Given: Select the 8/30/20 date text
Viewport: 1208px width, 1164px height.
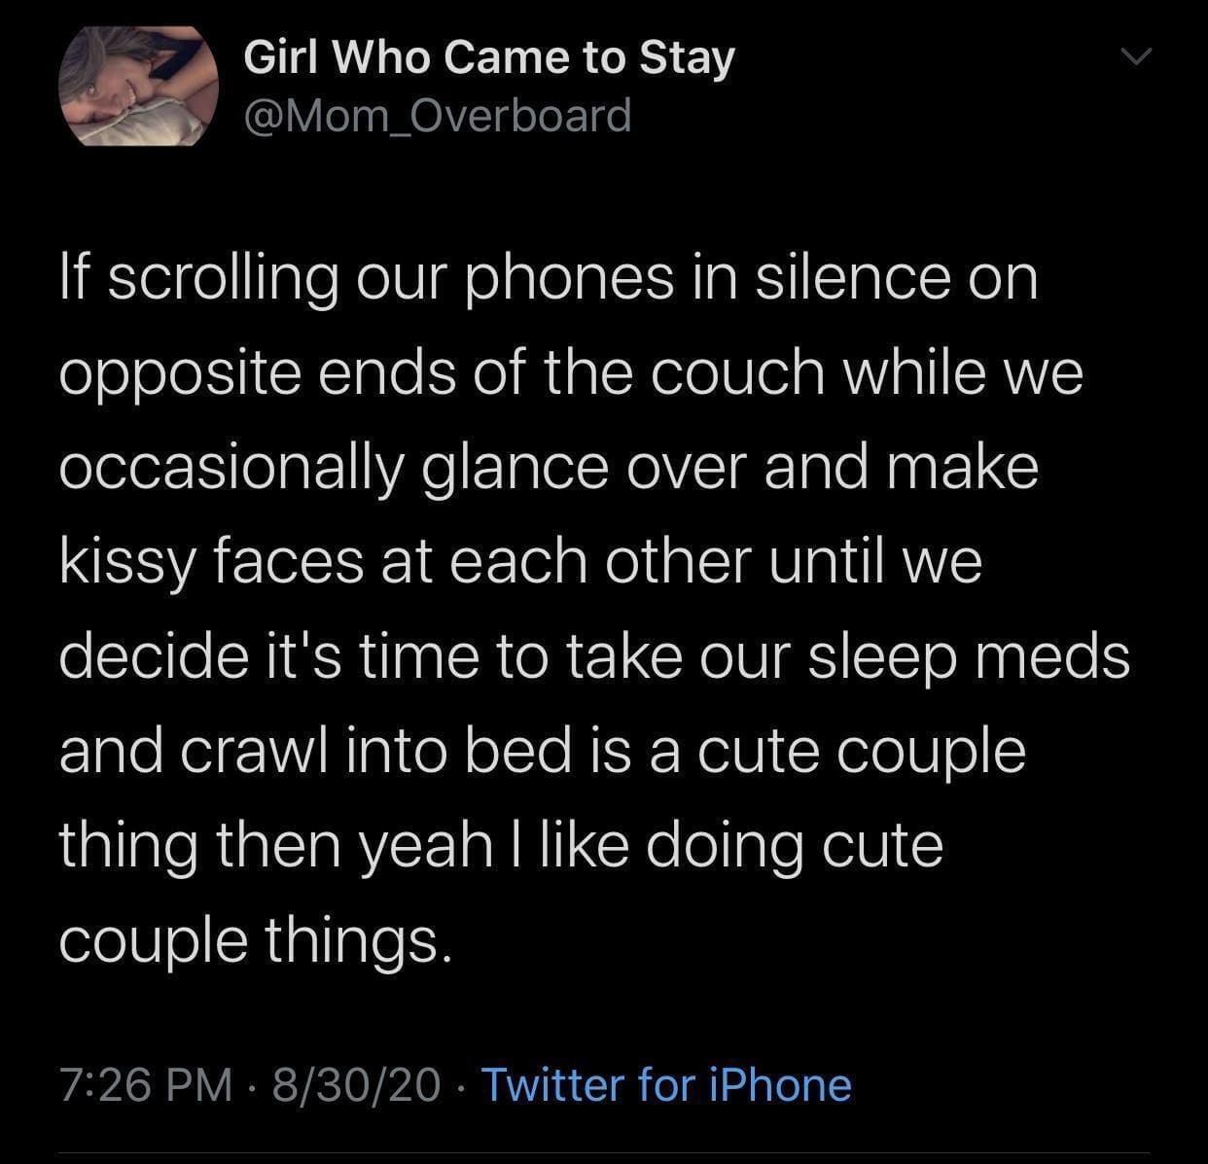Looking at the screenshot, I should pyautogui.click(x=356, y=1084).
